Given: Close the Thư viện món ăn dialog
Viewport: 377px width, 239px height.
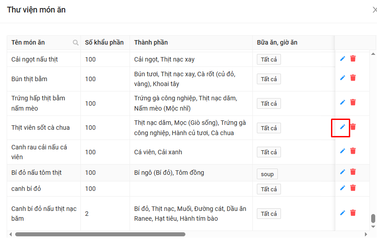Looking at the screenshot, I should 374,10.
